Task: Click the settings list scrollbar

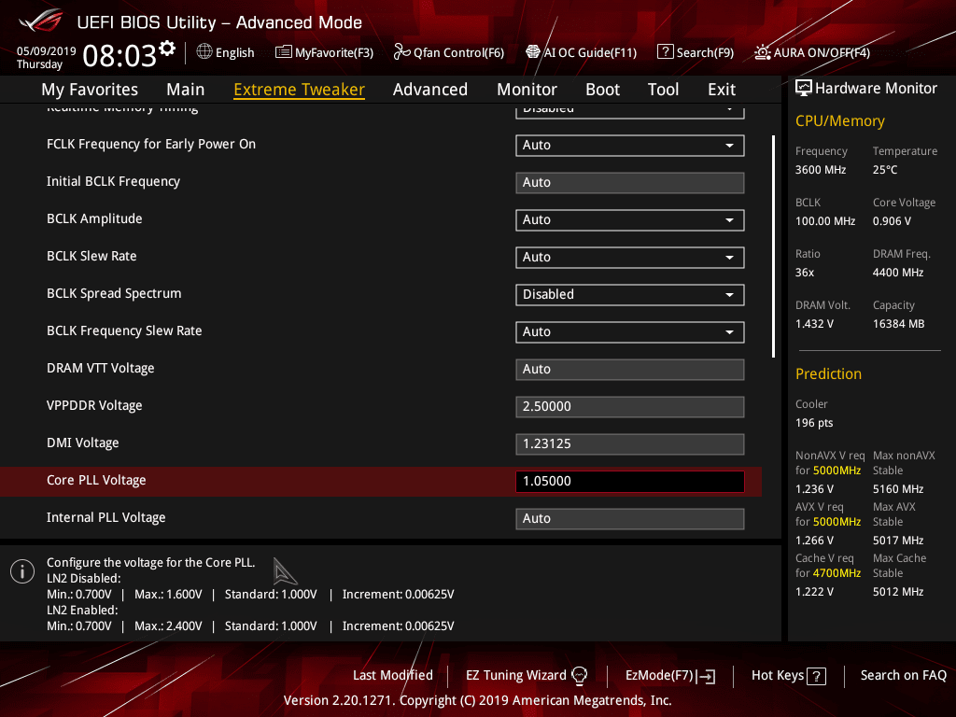Action: coord(773,246)
